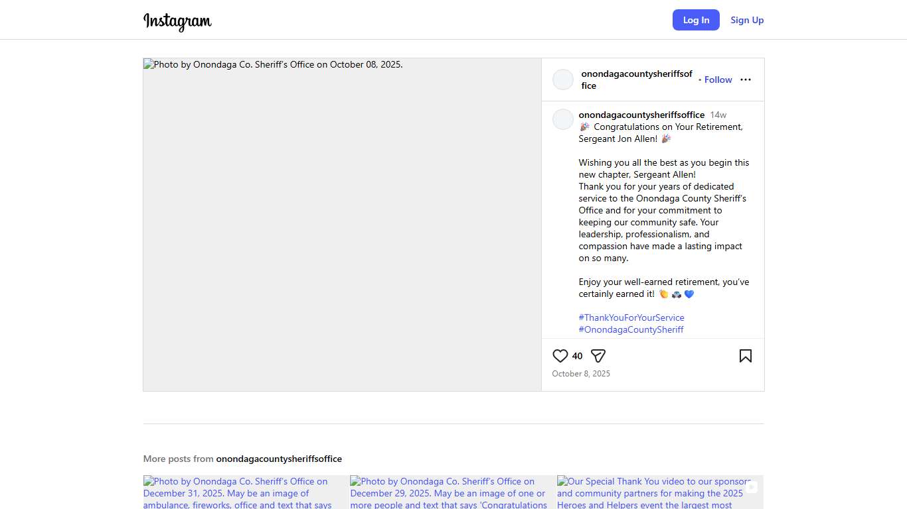Share the post via paper plane icon

tap(598, 356)
